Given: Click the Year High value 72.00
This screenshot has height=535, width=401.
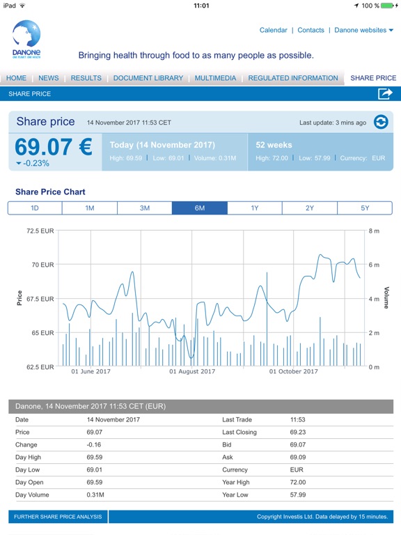Looking at the screenshot, I should 298,482.
